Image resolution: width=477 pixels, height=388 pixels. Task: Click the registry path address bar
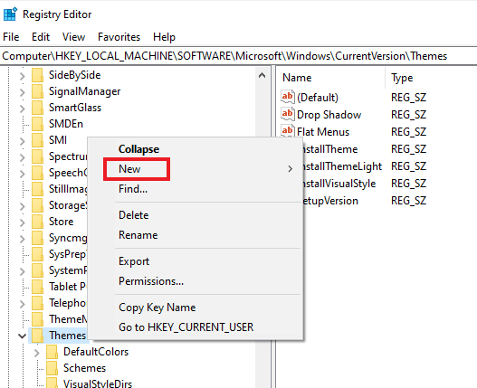click(x=239, y=56)
